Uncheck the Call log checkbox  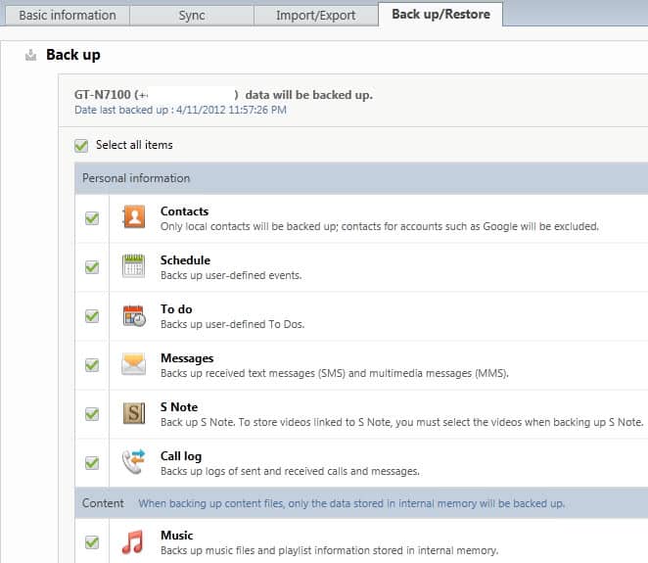click(x=92, y=463)
